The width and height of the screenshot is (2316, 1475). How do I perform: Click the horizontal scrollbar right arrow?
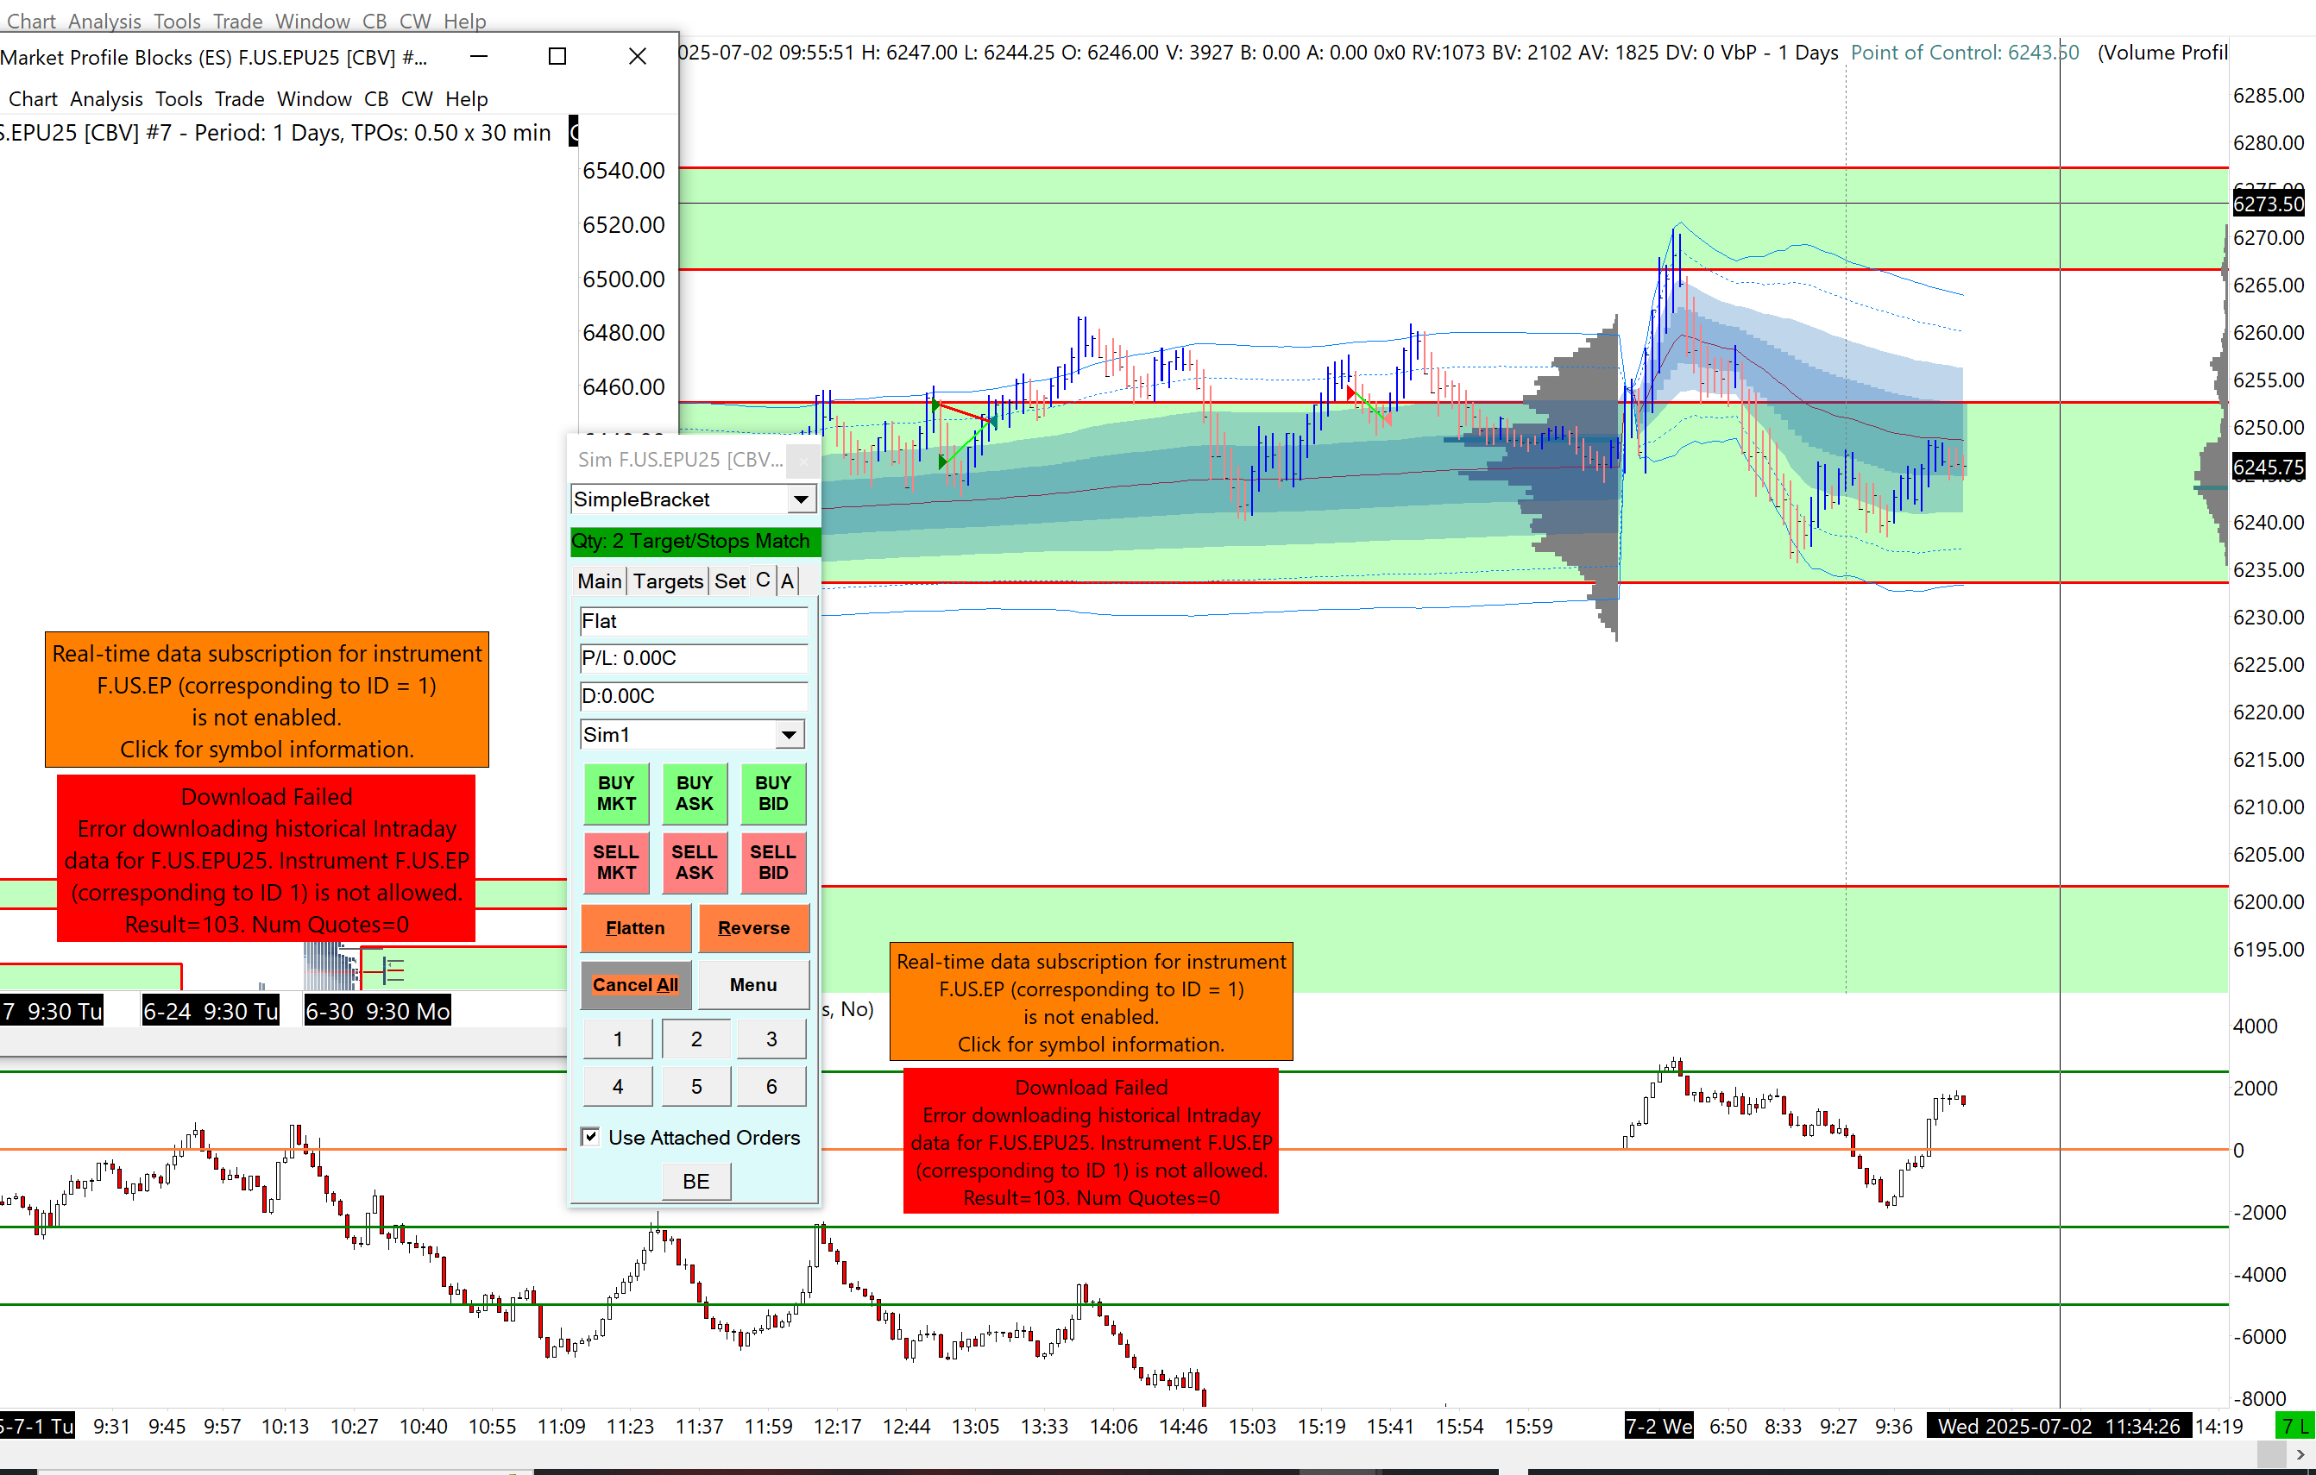2300,1455
